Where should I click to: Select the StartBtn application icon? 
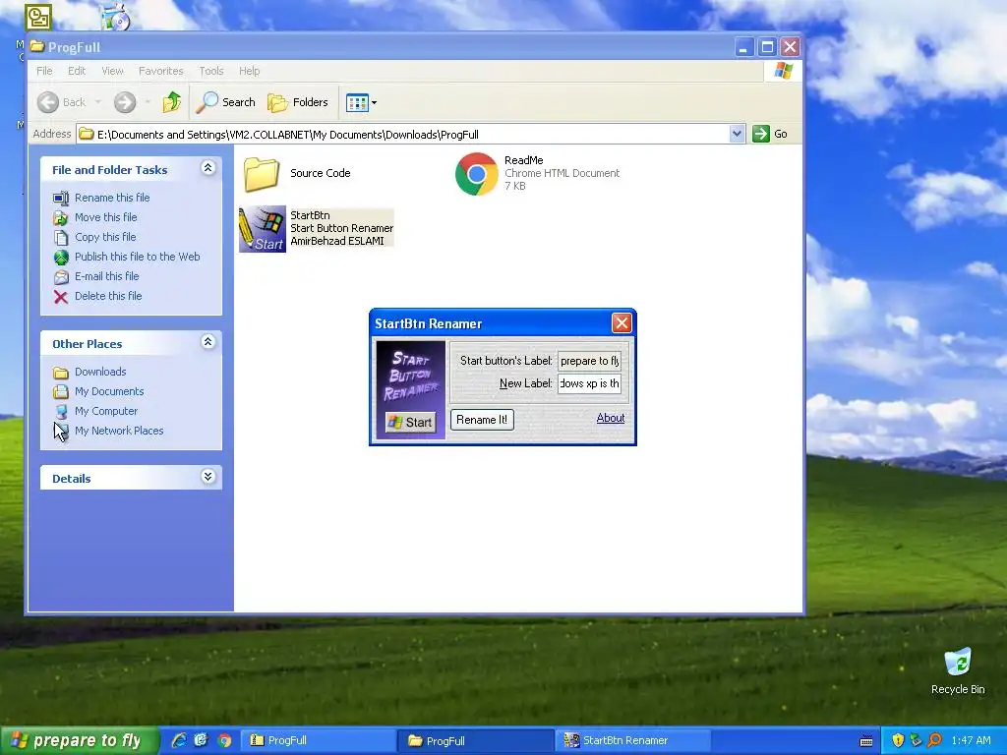(262, 228)
